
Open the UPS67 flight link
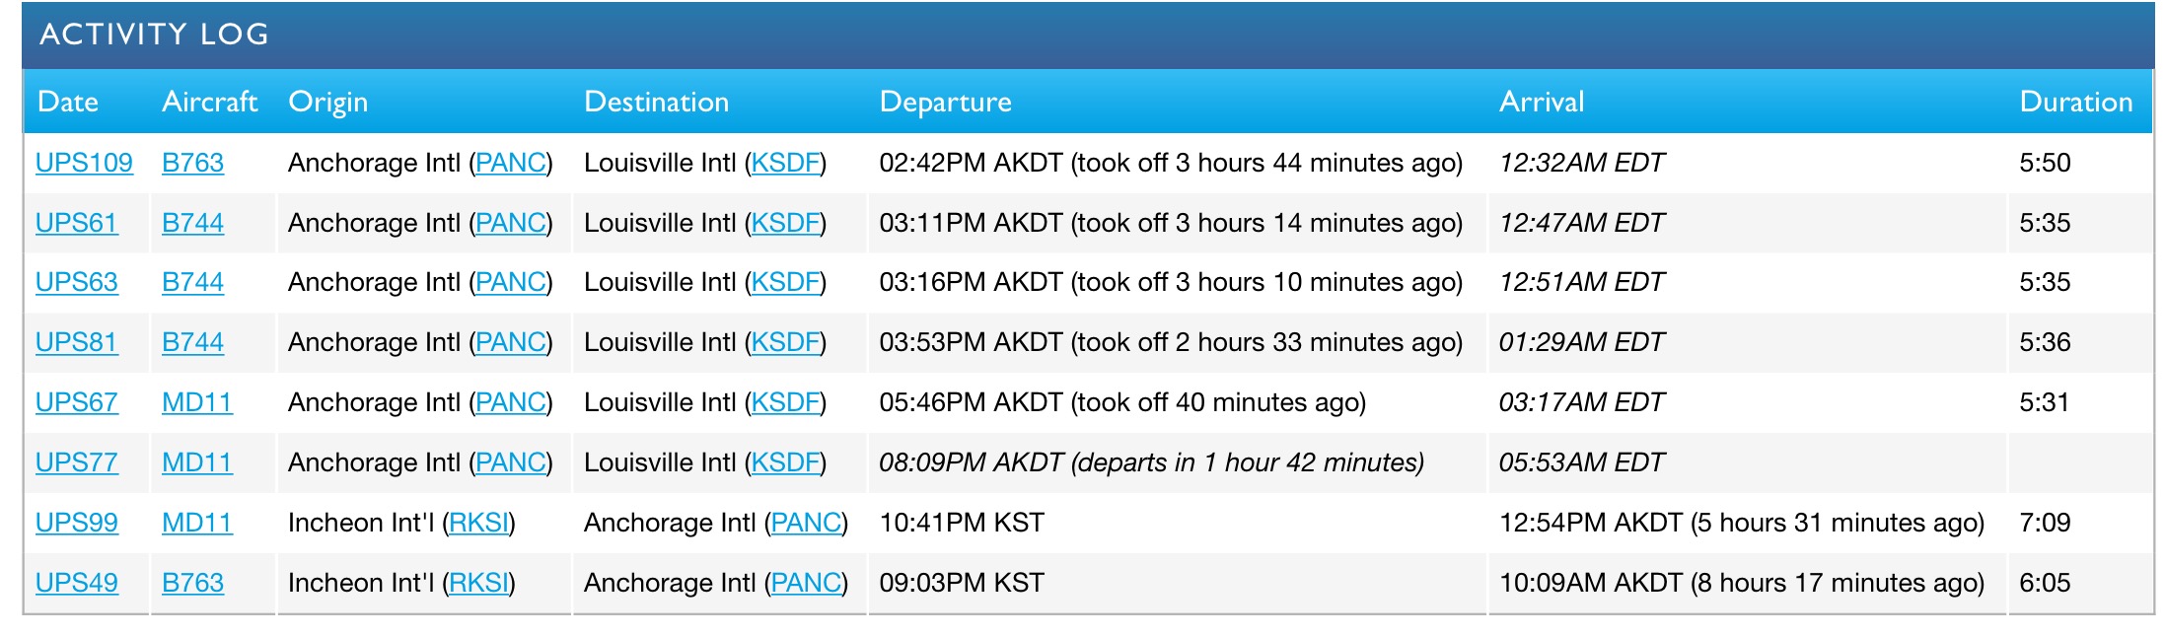(x=76, y=402)
